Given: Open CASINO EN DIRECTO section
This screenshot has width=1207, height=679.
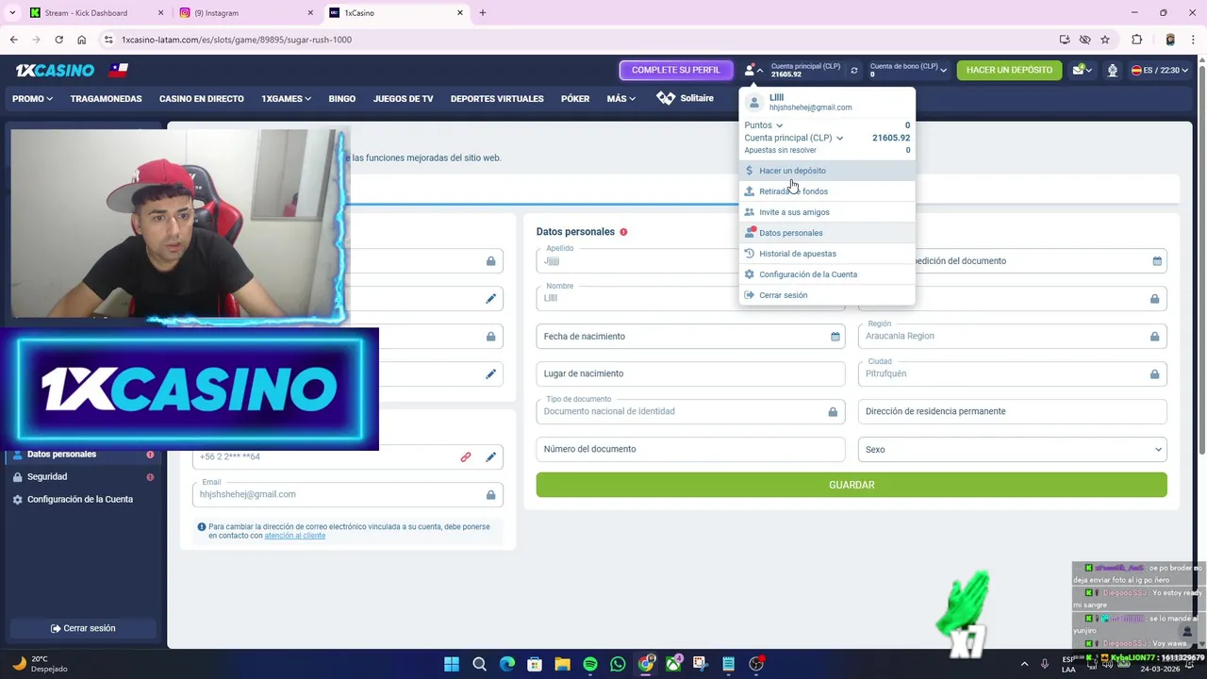Looking at the screenshot, I should coord(201,98).
